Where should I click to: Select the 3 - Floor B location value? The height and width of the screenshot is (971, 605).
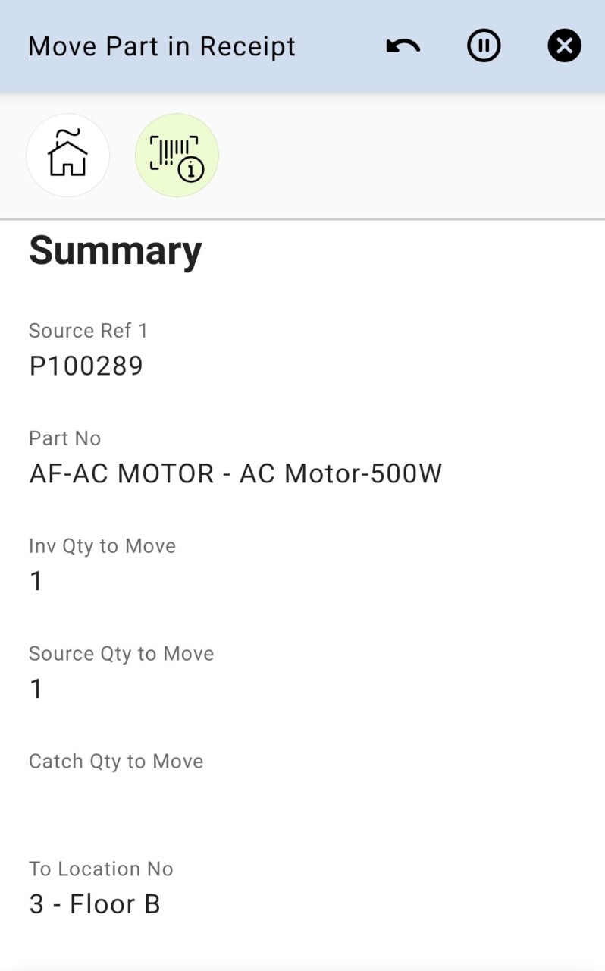click(x=95, y=904)
